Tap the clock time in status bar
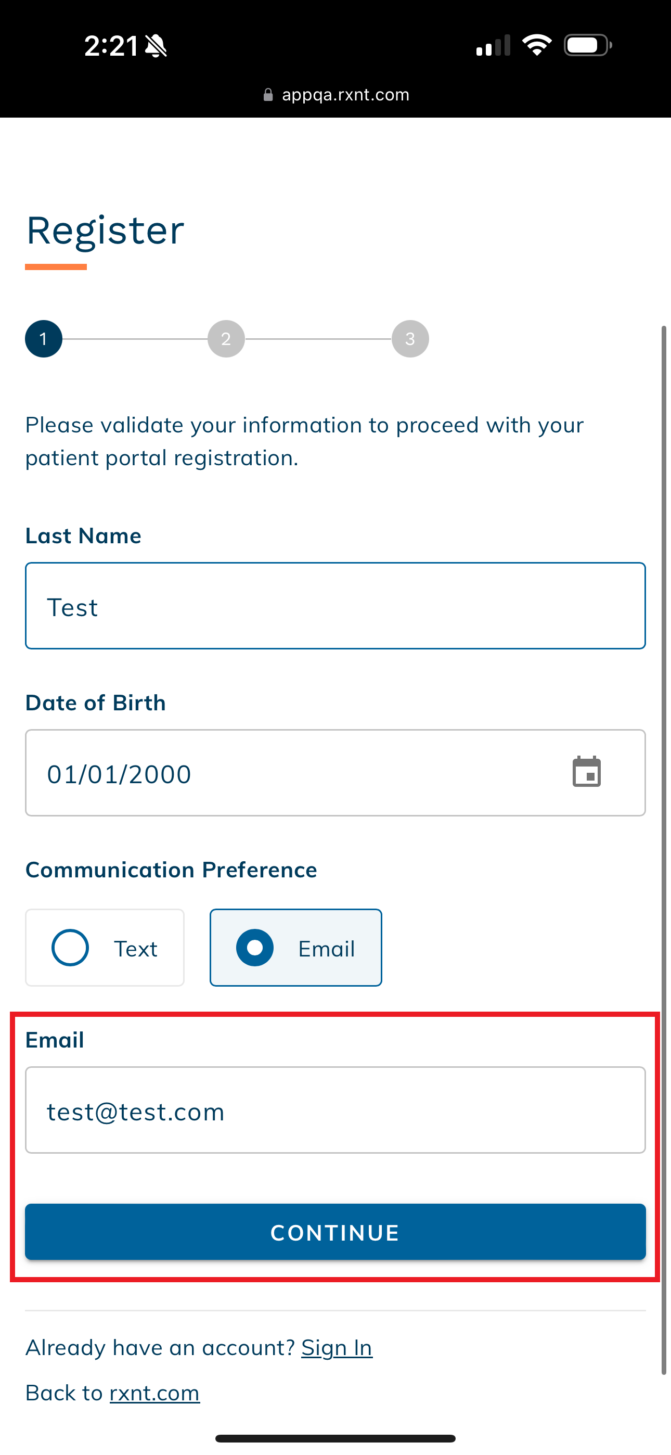 [111, 46]
